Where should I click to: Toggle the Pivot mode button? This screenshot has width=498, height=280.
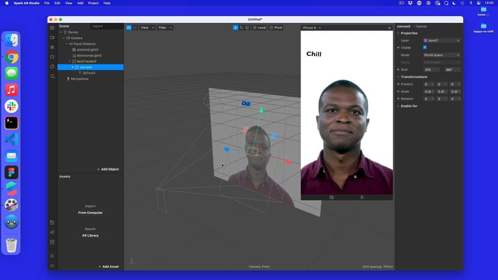[275, 28]
